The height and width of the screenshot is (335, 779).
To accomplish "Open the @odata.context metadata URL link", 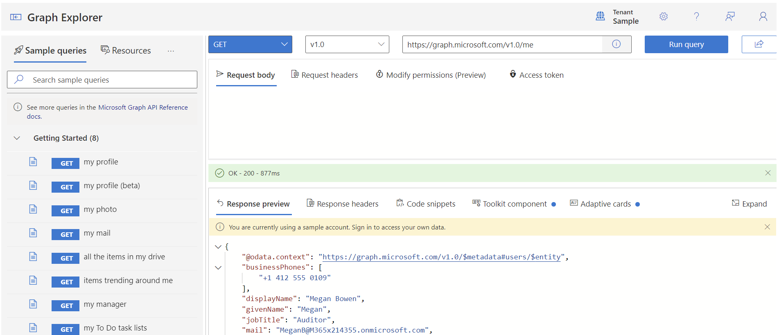I will [441, 257].
